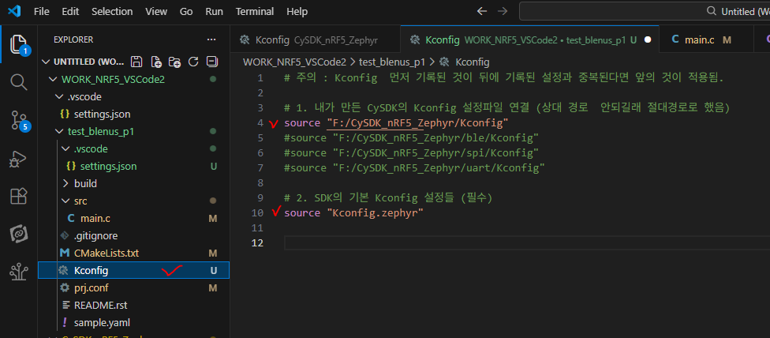Open the Run and Debug view
The width and height of the screenshot is (770, 338).
(19, 159)
